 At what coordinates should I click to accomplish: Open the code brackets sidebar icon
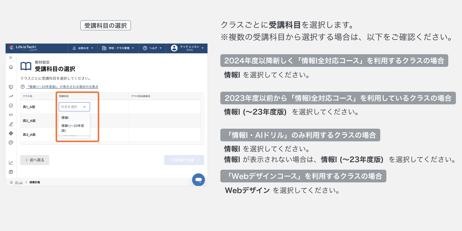point(11,115)
